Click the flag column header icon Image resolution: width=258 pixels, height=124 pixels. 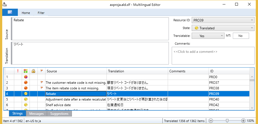(x=42, y=71)
